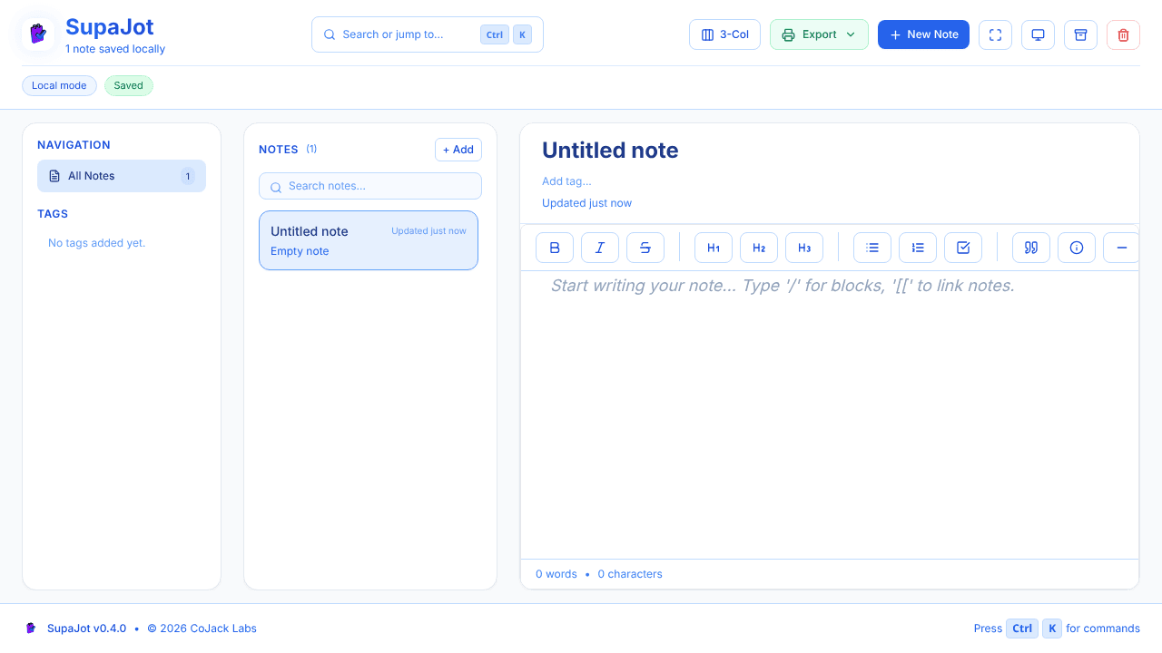Open the Search or jump to box

pos(428,34)
